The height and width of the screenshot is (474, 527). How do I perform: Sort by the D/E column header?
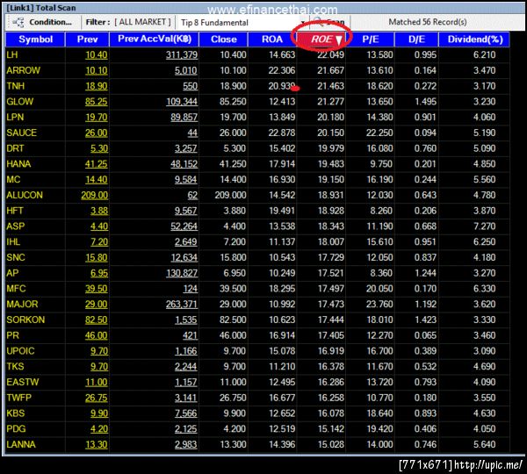(x=416, y=39)
